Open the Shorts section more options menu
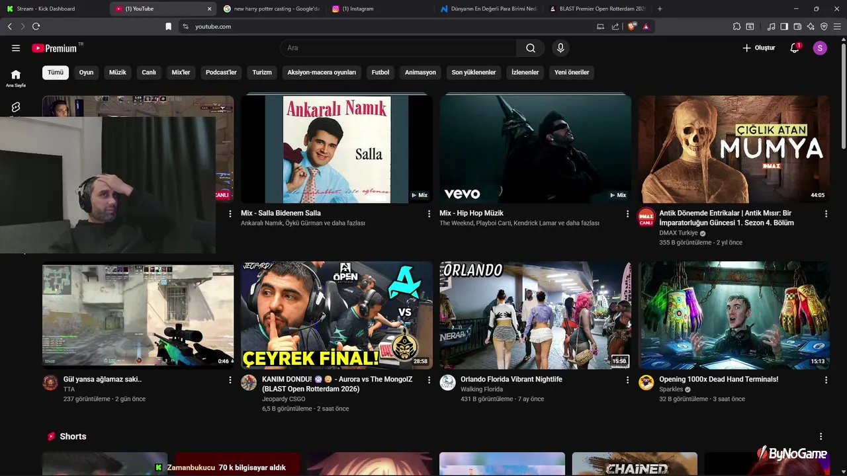This screenshot has height=476, width=847. click(x=821, y=436)
